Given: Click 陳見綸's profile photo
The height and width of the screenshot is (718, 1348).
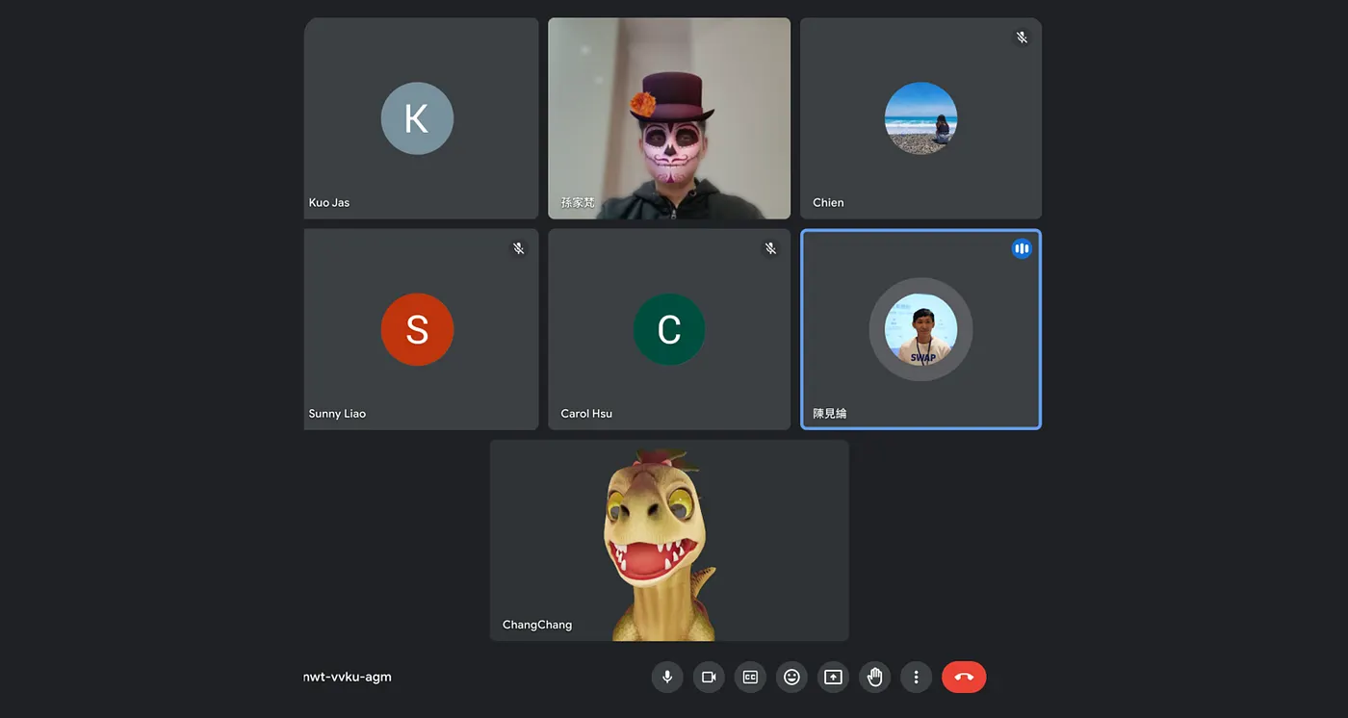Looking at the screenshot, I should pos(920,329).
